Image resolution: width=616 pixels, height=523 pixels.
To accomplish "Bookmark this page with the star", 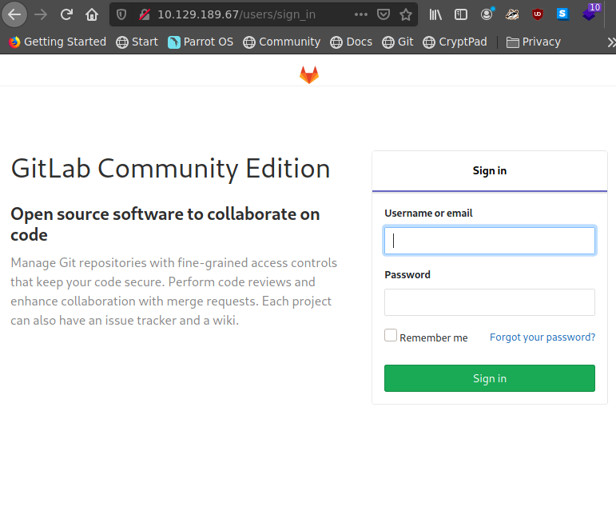I will 406,14.
